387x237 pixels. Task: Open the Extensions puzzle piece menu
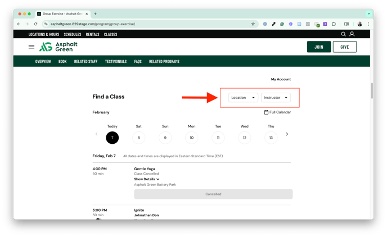coord(334,24)
